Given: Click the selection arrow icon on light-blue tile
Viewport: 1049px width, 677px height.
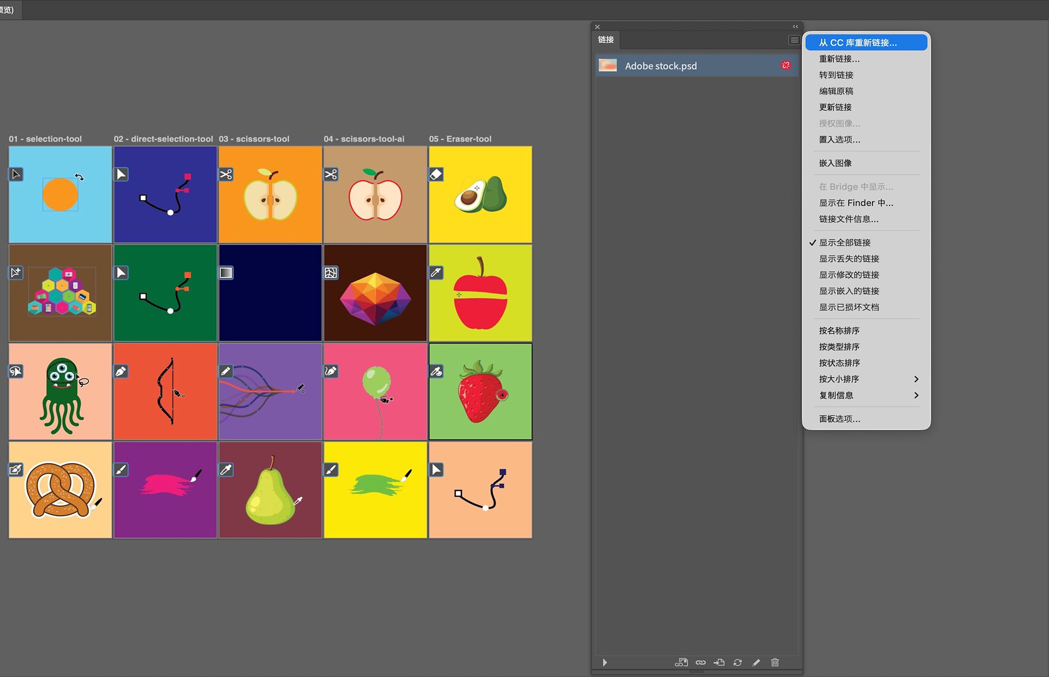Looking at the screenshot, I should click(16, 174).
